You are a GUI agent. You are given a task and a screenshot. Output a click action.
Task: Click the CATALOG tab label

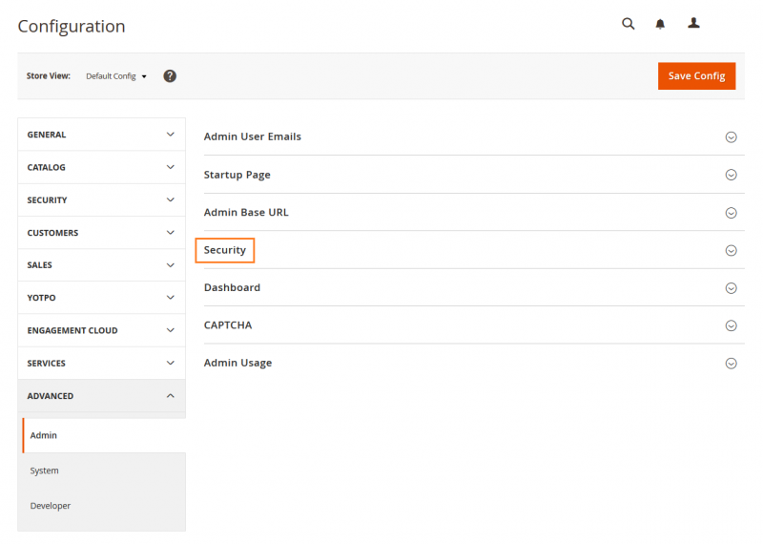click(x=46, y=168)
